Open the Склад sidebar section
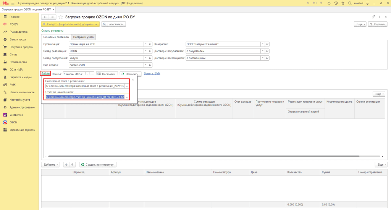The height and width of the screenshot is (210, 391). (x=13, y=54)
